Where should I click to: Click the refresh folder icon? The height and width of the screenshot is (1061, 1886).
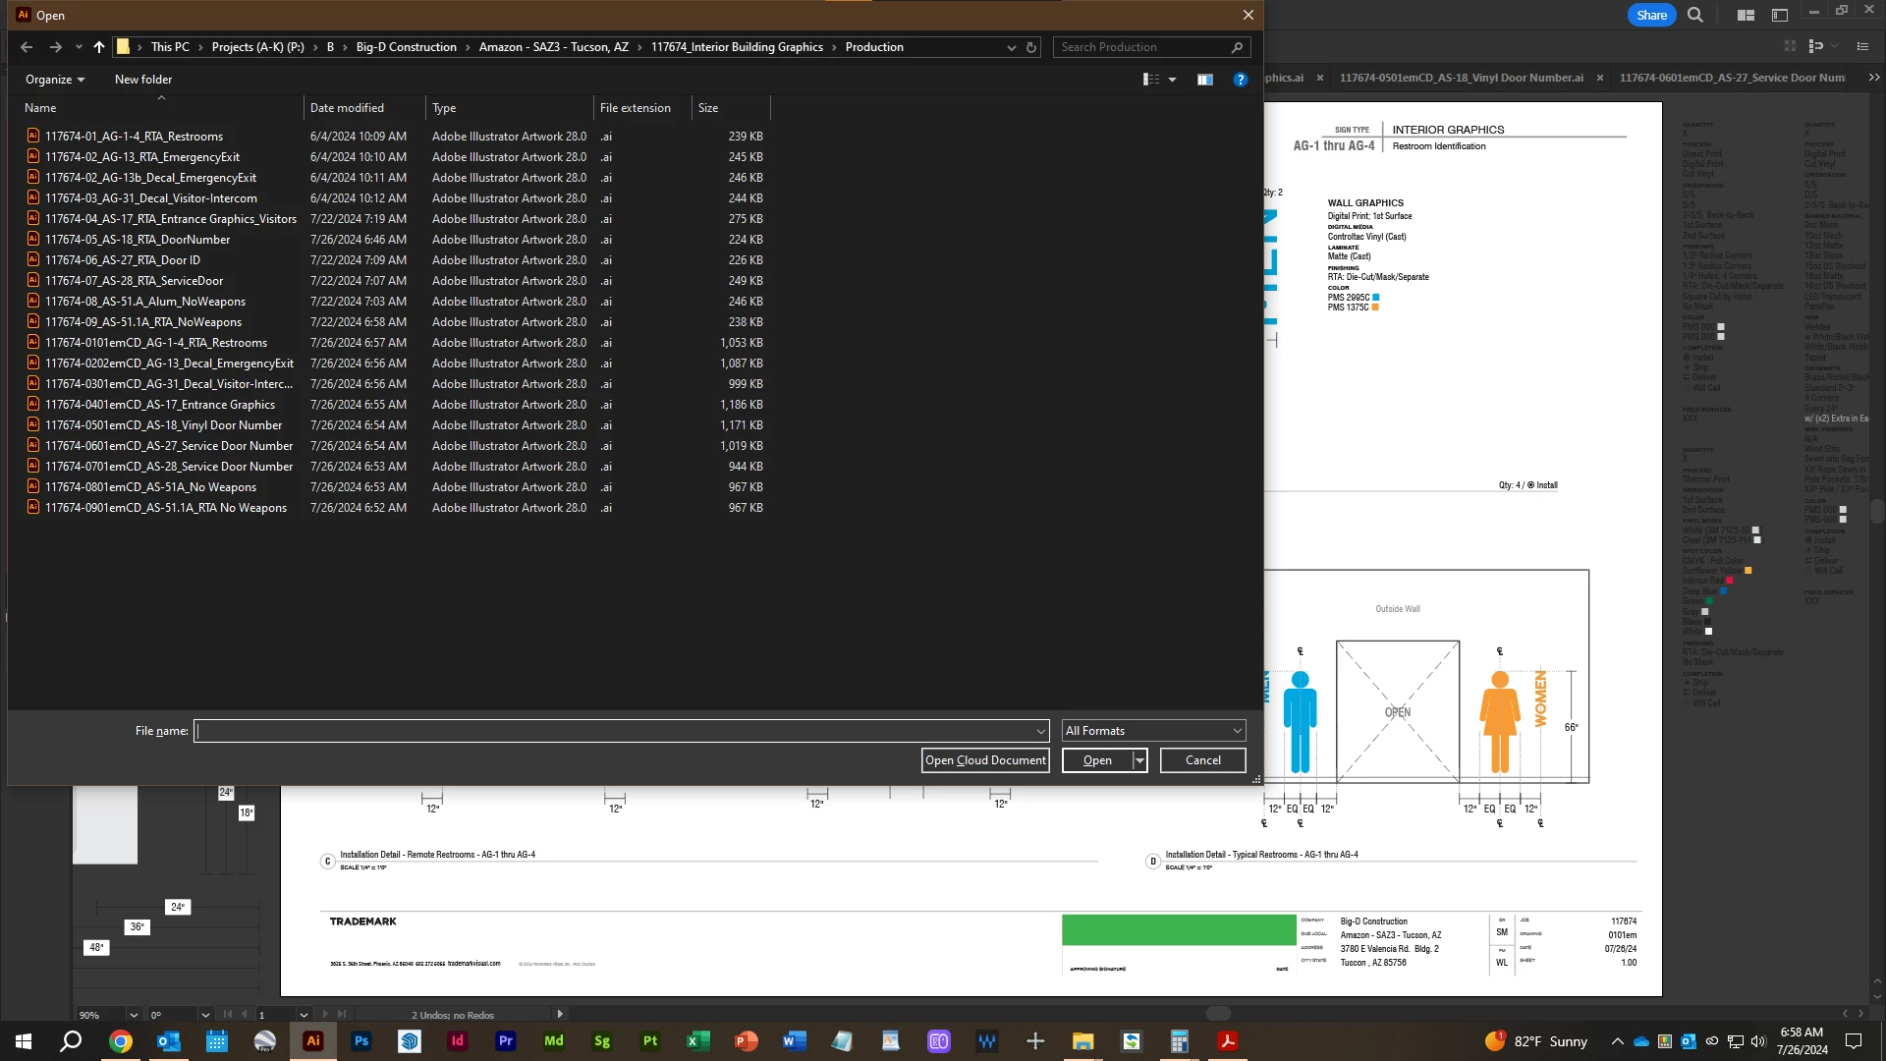click(1031, 47)
